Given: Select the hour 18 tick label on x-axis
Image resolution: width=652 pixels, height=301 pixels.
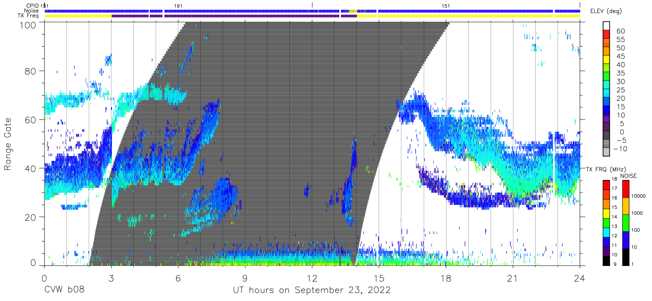Looking at the screenshot, I should click(x=445, y=278).
